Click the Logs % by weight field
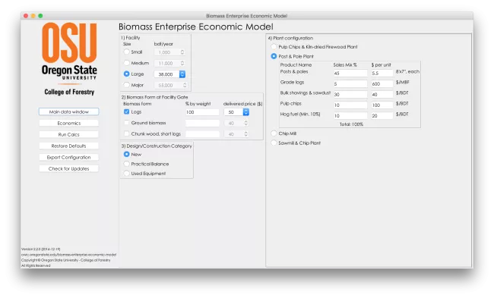This screenshot has width=494, height=298. (202, 112)
